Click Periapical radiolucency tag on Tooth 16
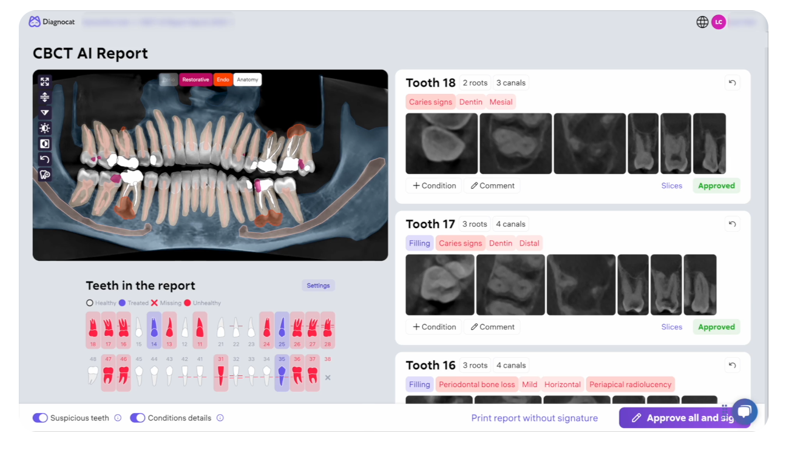The width and height of the screenshot is (786, 450). pyautogui.click(x=630, y=385)
